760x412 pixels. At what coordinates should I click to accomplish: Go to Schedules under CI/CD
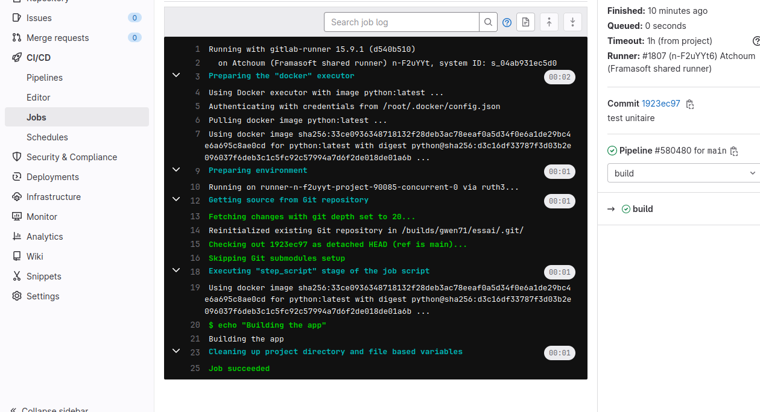pos(47,137)
